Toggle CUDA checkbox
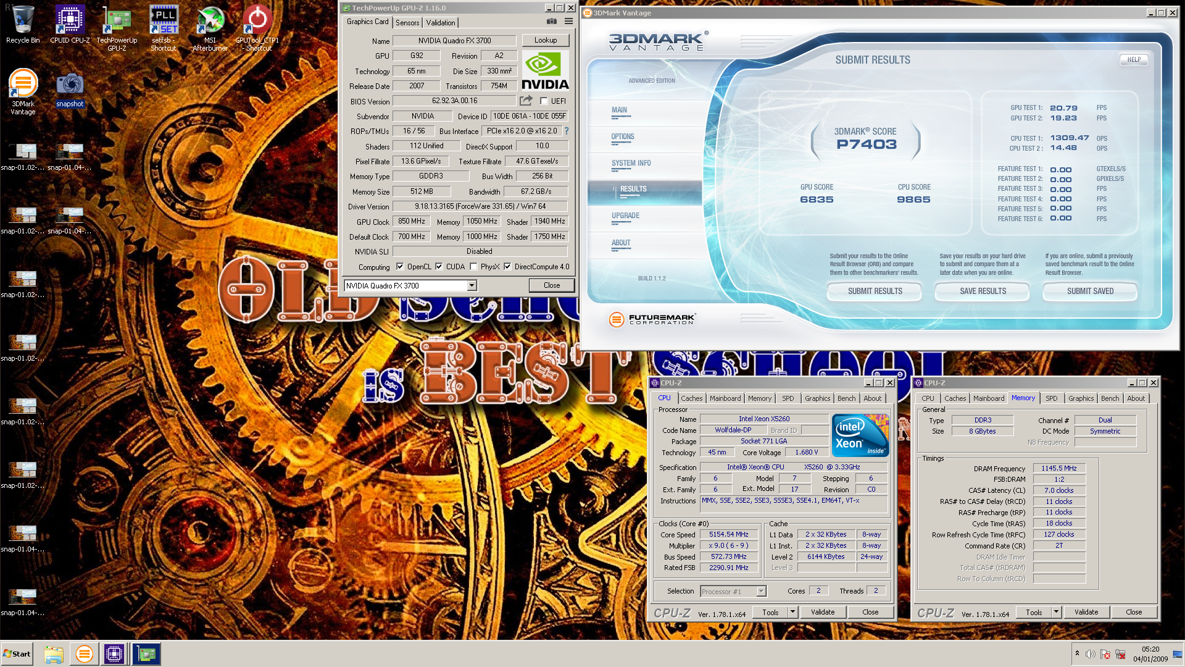This screenshot has width=1185, height=667. point(439,267)
